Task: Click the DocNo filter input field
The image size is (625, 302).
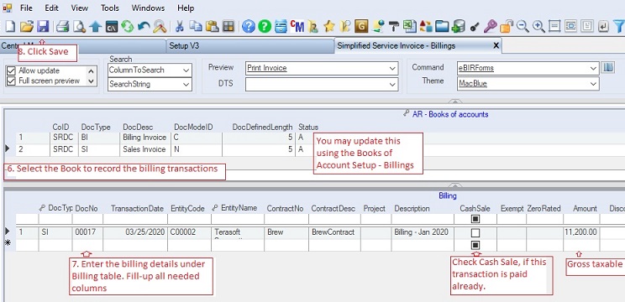Action: [87, 219]
